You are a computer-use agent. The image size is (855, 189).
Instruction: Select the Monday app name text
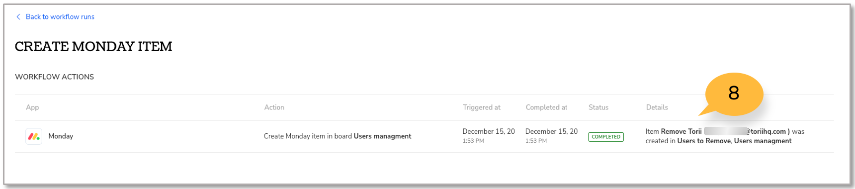61,136
